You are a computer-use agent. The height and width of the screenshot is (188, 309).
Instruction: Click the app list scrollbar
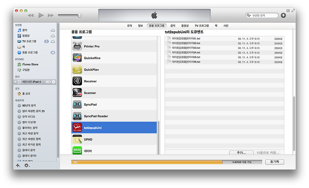click(x=158, y=137)
